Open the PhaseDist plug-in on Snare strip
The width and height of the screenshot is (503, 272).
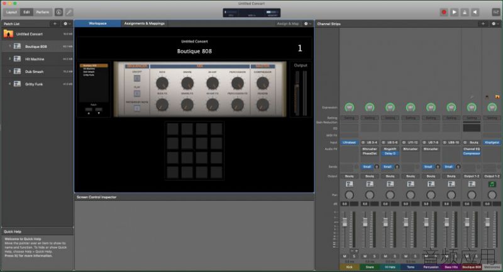pyautogui.click(x=370, y=154)
